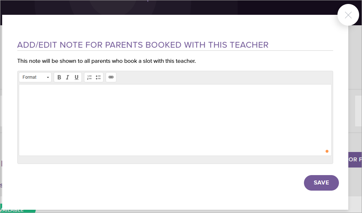
Task: Save the note for parents
Action: 321,183
